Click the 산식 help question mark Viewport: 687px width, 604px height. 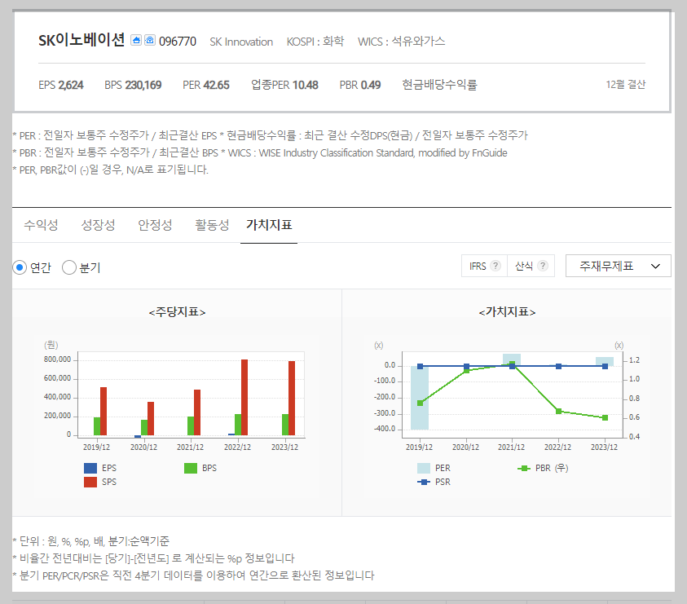(x=543, y=266)
